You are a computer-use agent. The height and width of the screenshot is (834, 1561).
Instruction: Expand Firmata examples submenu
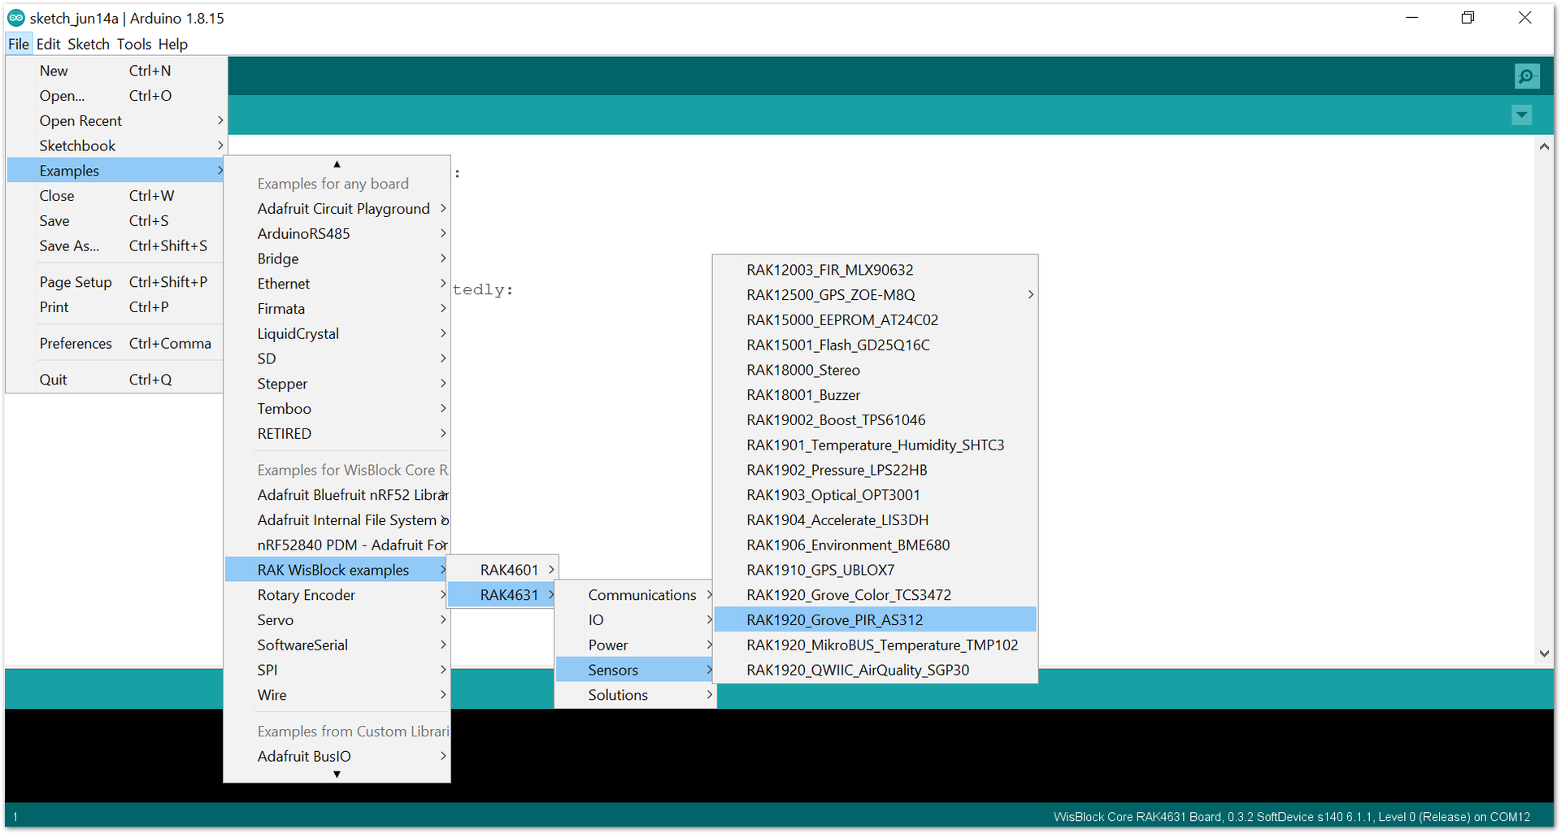(337, 309)
